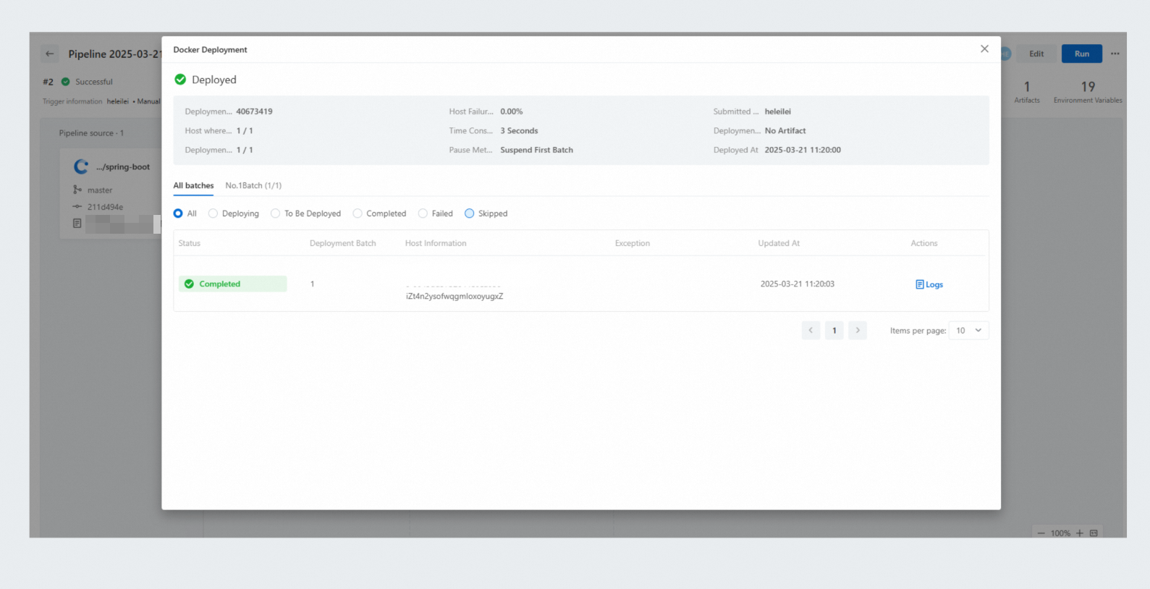
Task: Click the Actions column header
Action: point(924,243)
